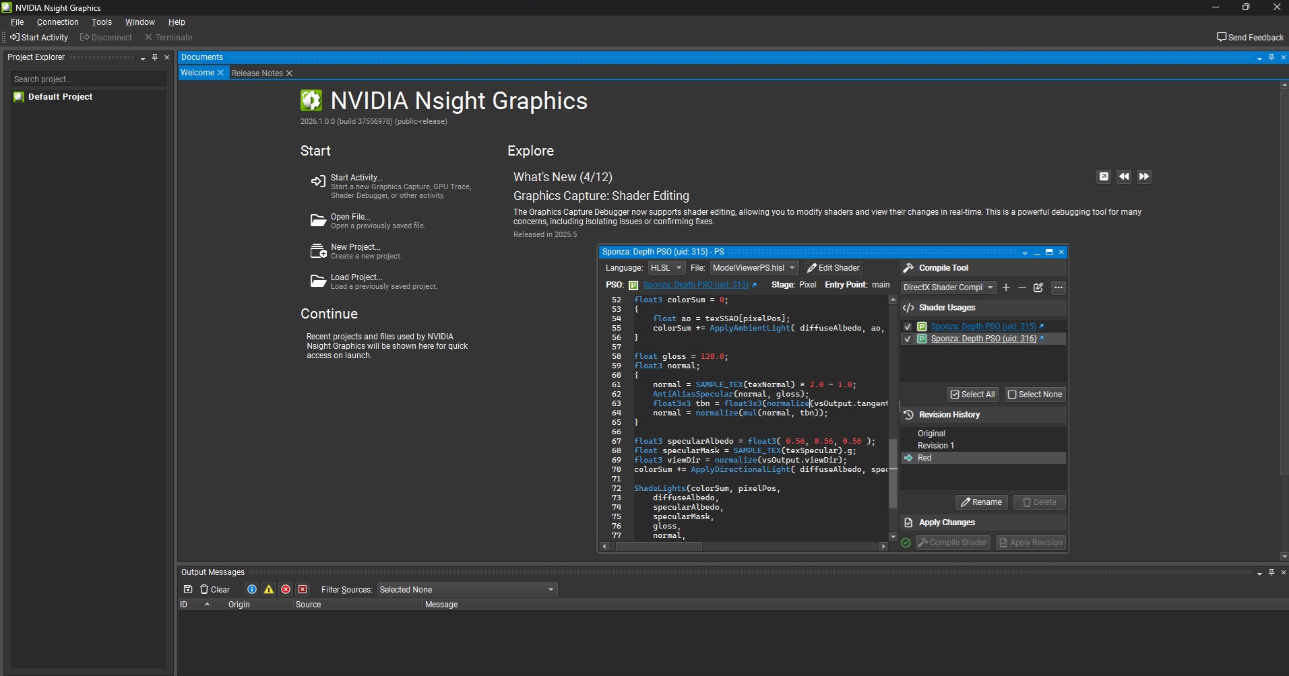This screenshot has height=676, width=1289.
Task: Click the 'Graphics Capture: Shader Editing' heading
Action: [601, 196]
